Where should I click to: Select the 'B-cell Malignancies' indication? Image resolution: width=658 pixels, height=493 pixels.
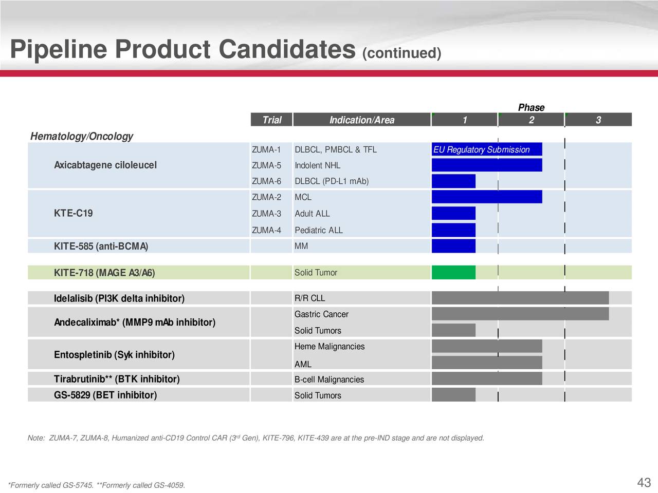coord(329,380)
